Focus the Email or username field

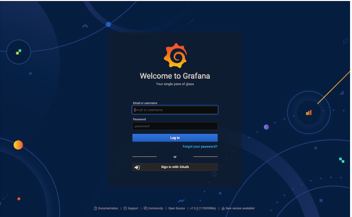[x=175, y=110]
